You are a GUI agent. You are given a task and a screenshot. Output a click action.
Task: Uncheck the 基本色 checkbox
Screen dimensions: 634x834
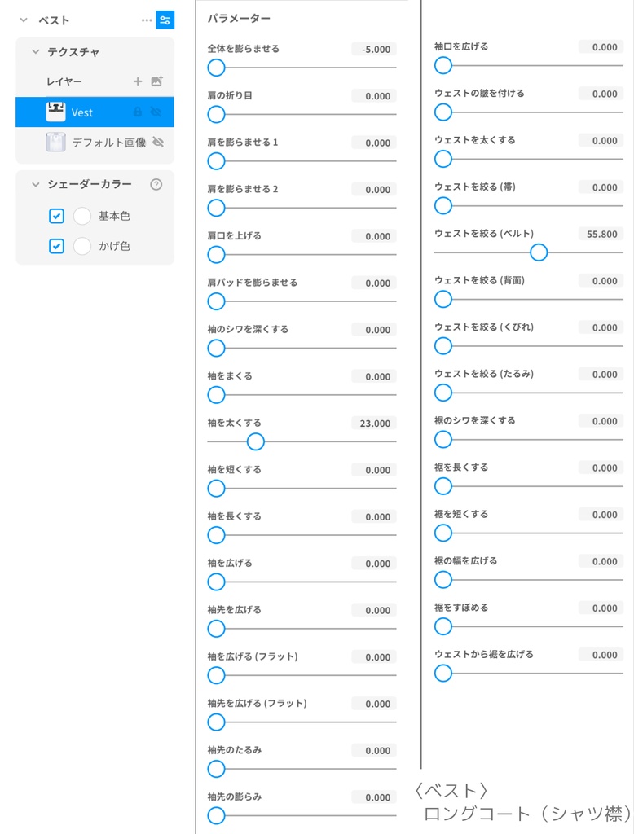[x=57, y=215]
